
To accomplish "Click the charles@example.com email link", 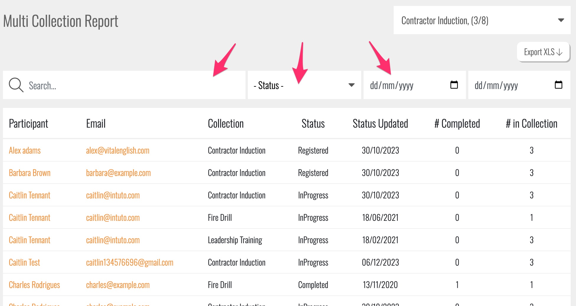I will click(118, 285).
